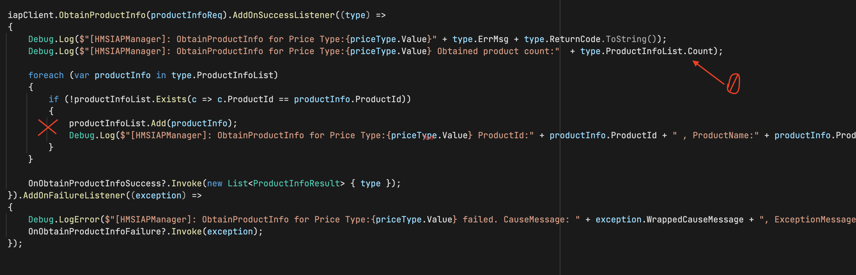Image resolution: width=856 pixels, height=275 pixels.
Task: Click the AddOnSuccessListener identifier
Action: point(284,15)
